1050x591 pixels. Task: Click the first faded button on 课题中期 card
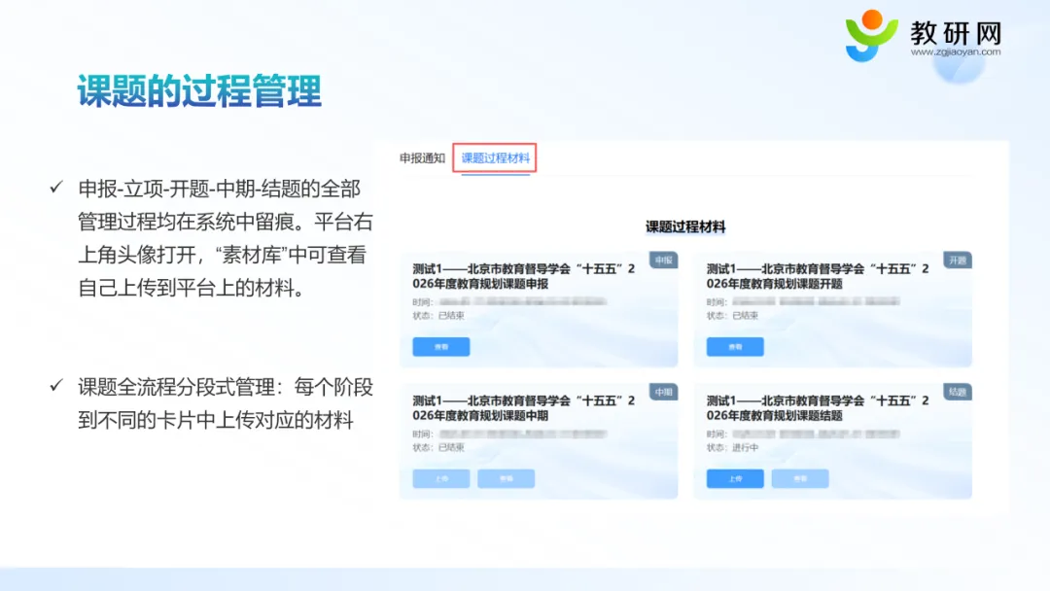pyautogui.click(x=440, y=478)
